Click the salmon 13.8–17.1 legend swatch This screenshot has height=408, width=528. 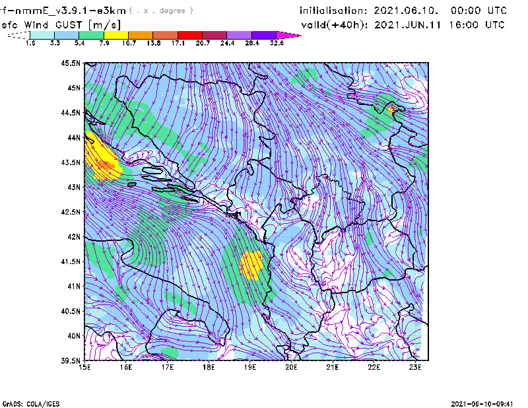[166, 35]
